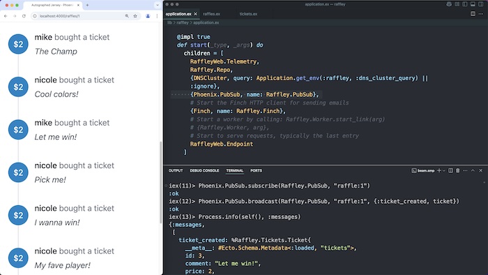Click the $2 badge beside The Champ
This screenshot has width=488, height=275.
click(18, 44)
